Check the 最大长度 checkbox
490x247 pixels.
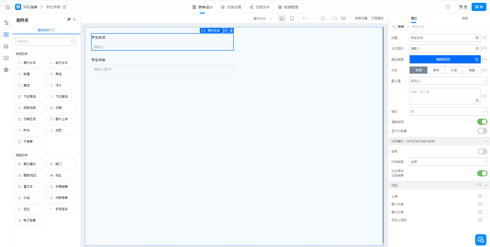pos(485,212)
